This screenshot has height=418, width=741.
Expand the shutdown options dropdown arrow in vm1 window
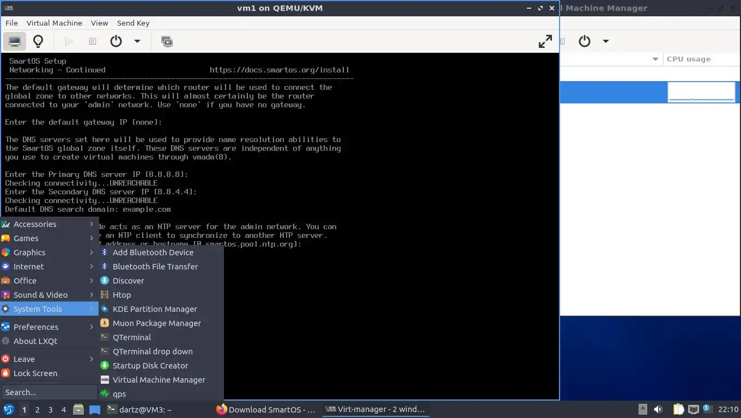137,41
